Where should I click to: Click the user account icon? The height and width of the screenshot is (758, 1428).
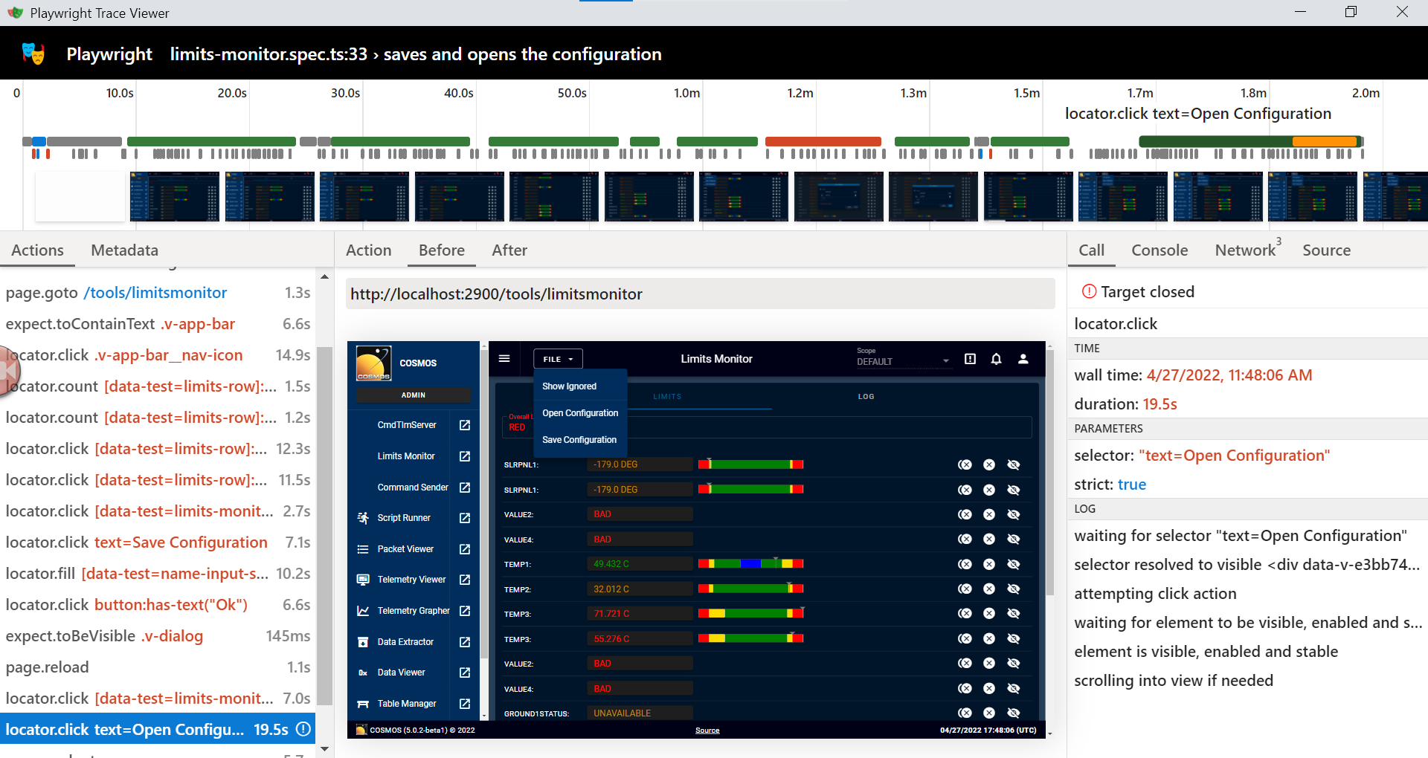coord(1023,359)
